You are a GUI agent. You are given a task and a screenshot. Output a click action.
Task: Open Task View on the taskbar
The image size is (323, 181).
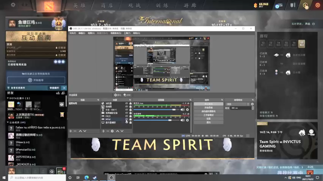point(78,177)
